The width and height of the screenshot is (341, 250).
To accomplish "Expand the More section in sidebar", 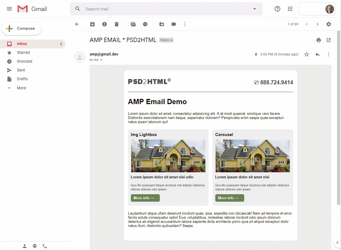I will click(x=21, y=88).
